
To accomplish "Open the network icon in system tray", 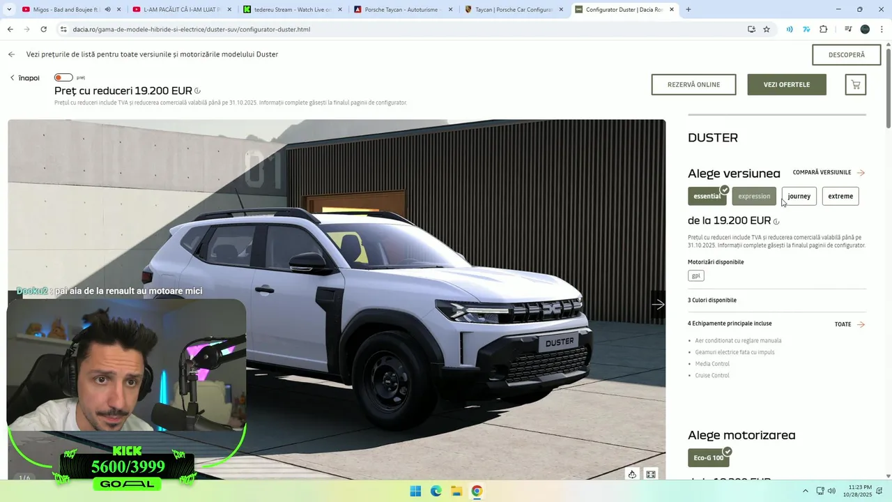I will [x=820, y=491].
